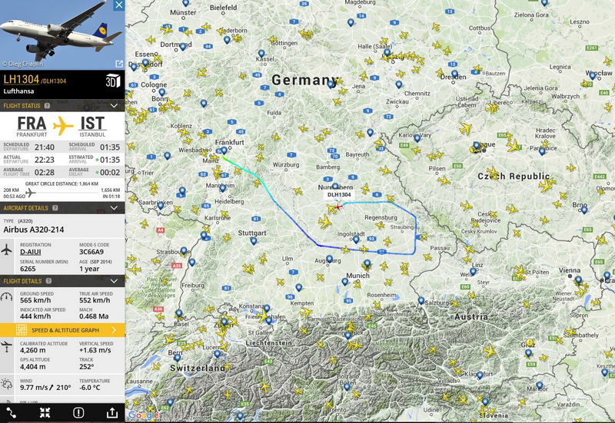Click the airport pin at Vienna

pyautogui.click(x=579, y=279)
